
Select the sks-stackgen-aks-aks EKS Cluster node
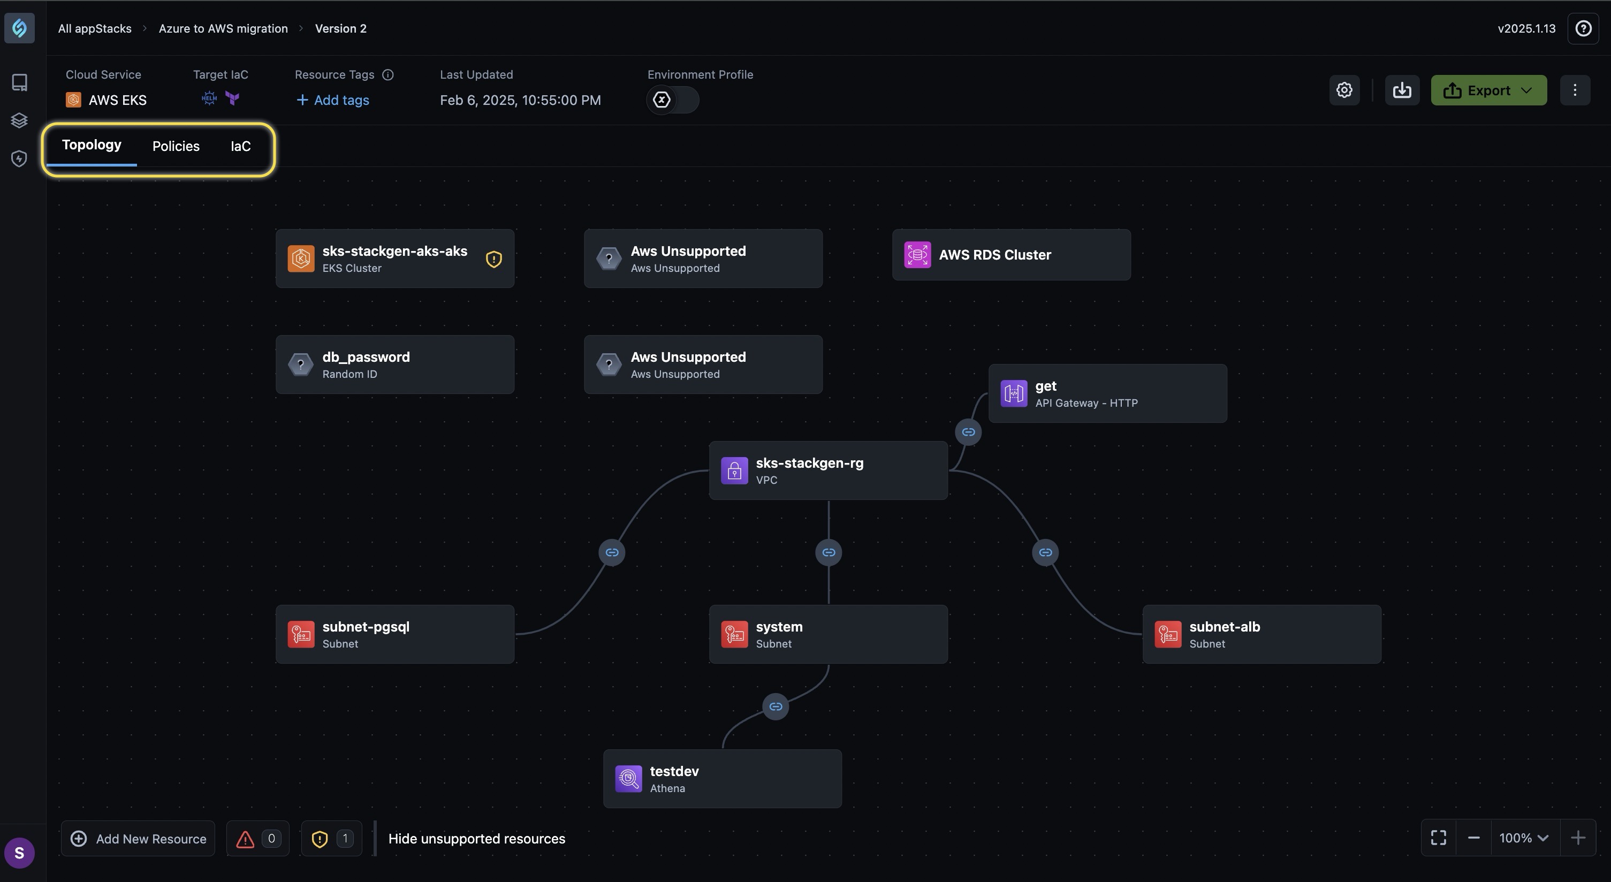394,258
